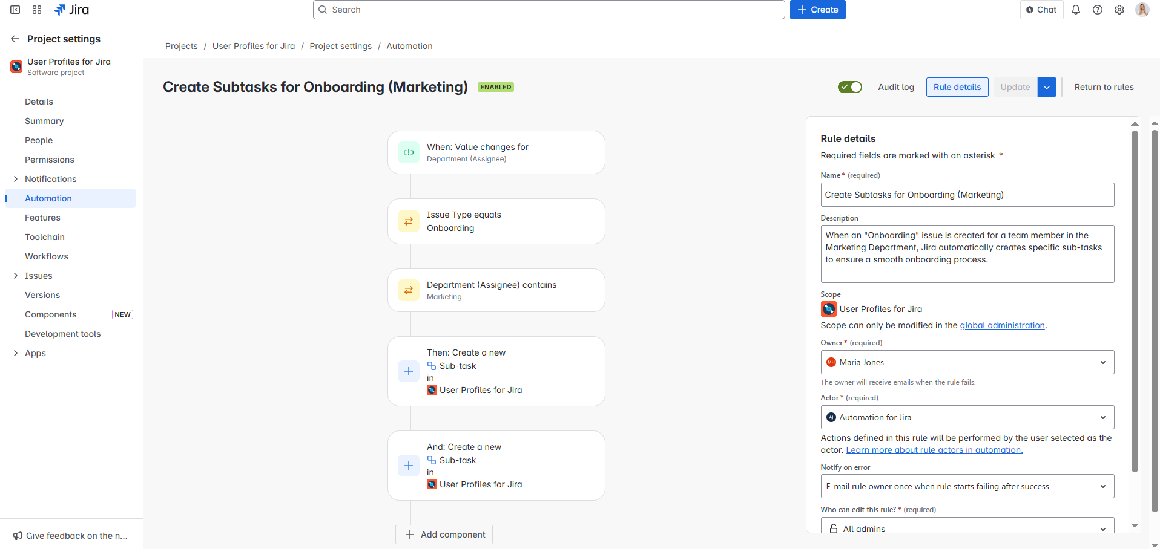1160x549 pixels.
Task: Toggle the rule enabled switch off
Action: (x=849, y=87)
